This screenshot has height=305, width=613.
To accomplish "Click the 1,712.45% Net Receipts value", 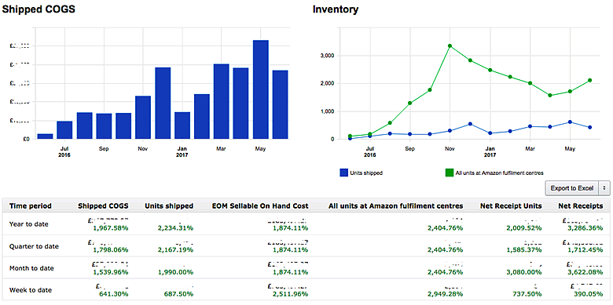I will tap(585, 250).
